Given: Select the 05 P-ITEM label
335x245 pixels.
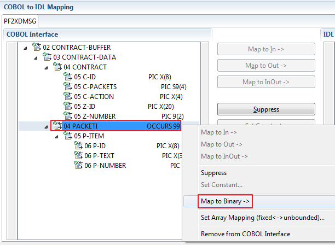Looking at the screenshot, I should click(89, 136).
